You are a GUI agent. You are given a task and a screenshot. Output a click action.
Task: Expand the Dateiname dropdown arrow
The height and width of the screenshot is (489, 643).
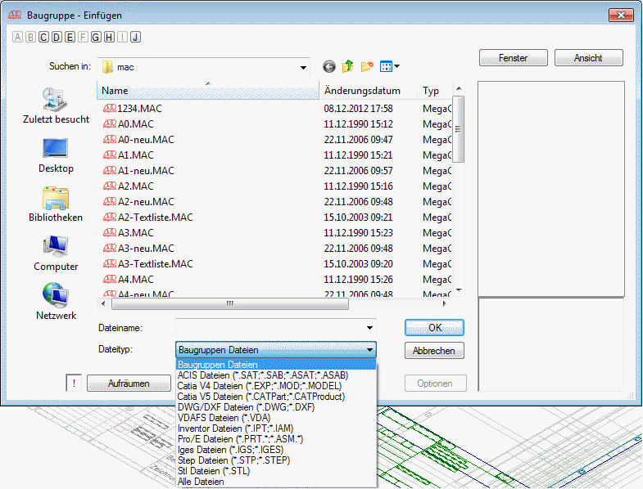pyautogui.click(x=369, y=328)
